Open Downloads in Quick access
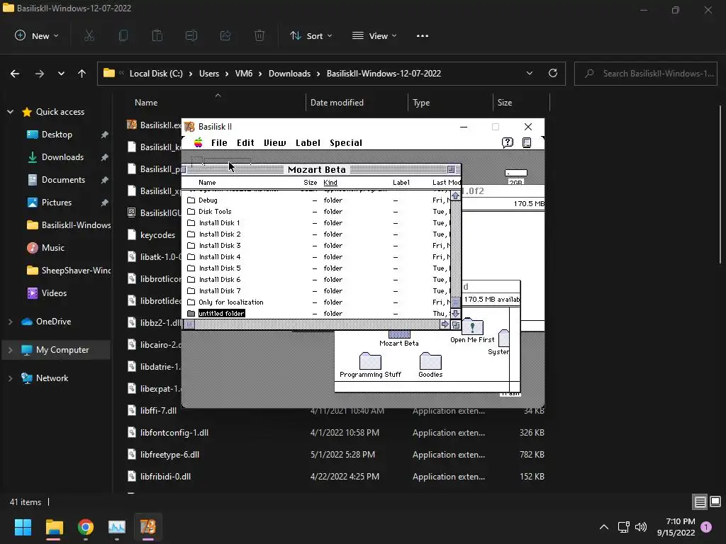This screenshot has height=544, width=726. click(62, 157)
